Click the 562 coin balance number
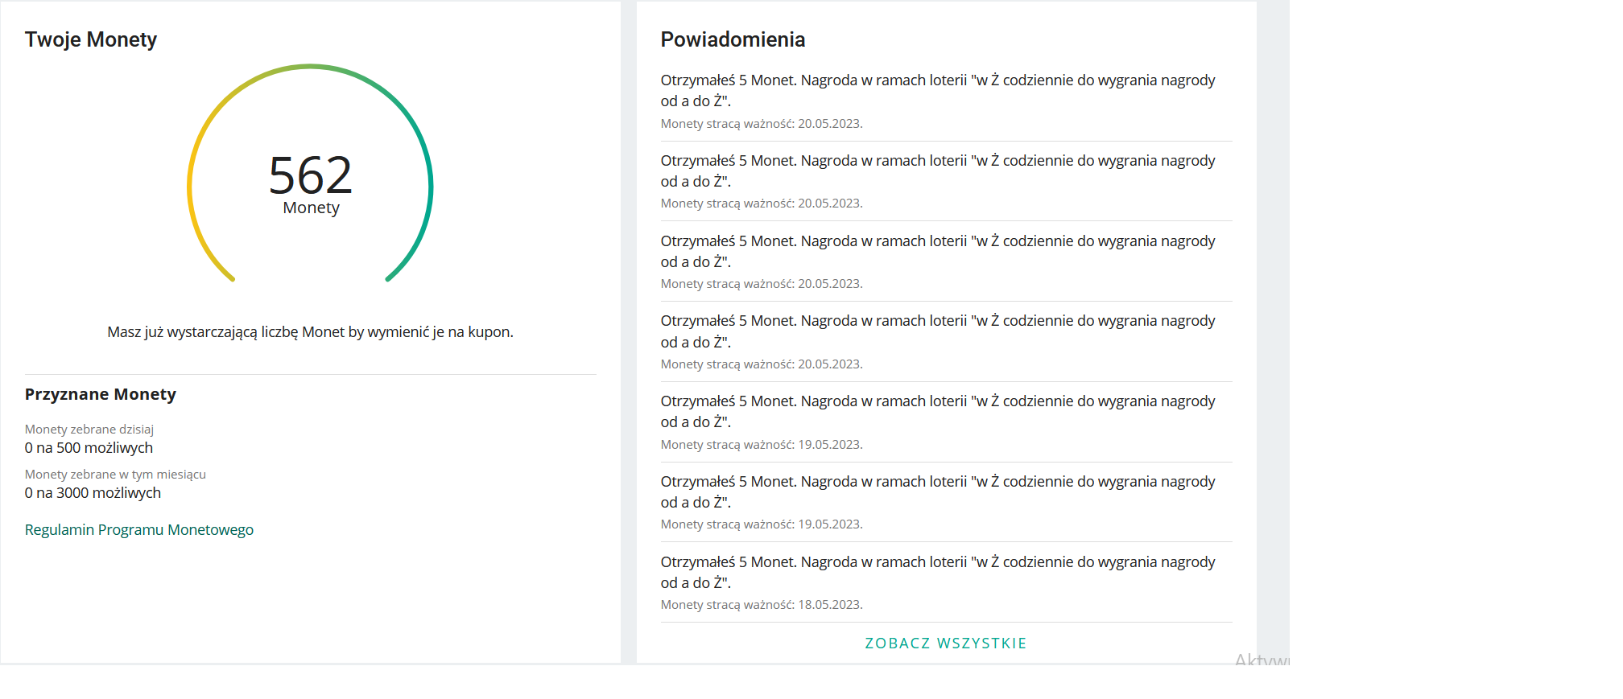Screen dimensions: 1623x699 pos(311,175)
